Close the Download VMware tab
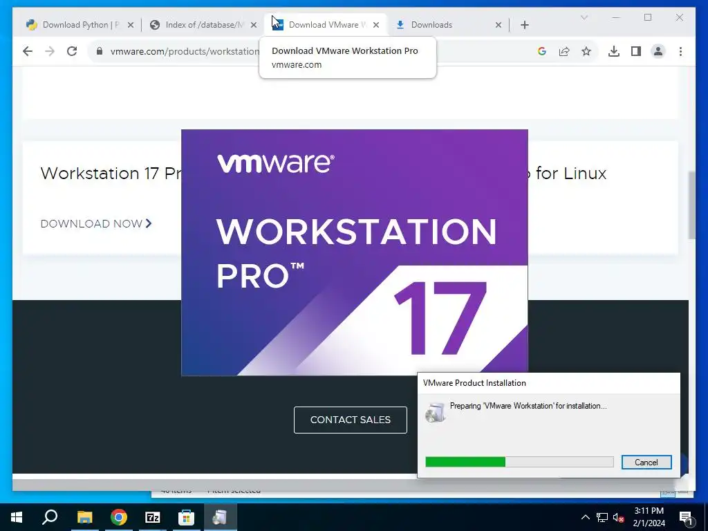This screenshot has width=708, height=531. [376, 25]
